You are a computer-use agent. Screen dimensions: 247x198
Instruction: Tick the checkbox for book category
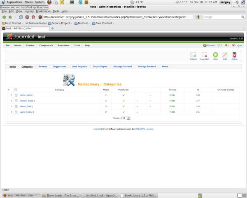16,106
